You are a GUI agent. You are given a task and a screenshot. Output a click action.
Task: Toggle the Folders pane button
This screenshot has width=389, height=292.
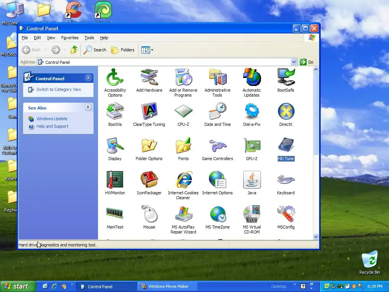(x=123, y=50)
